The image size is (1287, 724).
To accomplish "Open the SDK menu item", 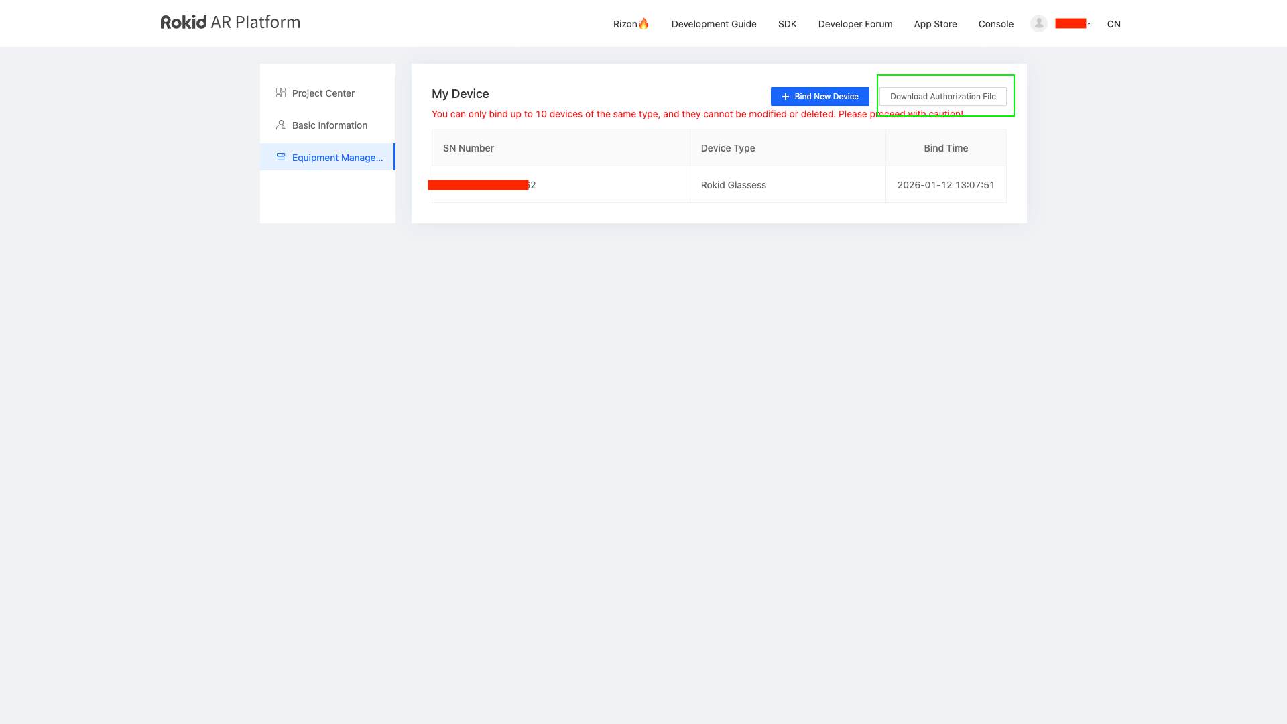I will coord(787,24).
